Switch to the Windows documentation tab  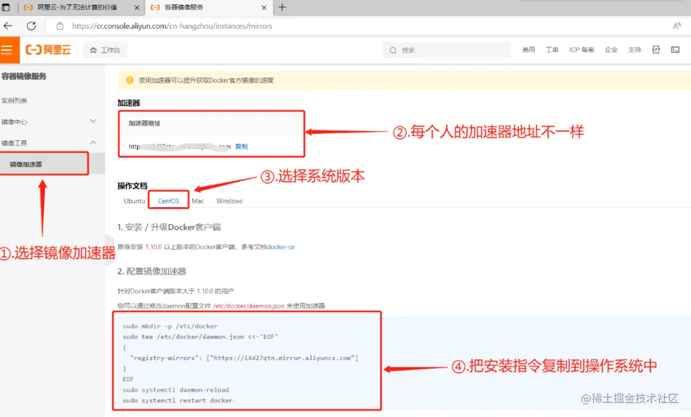click(x=229, y=201)
